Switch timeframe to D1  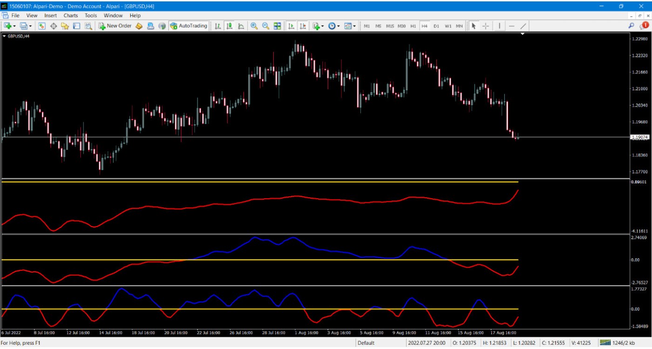(436, 26)
